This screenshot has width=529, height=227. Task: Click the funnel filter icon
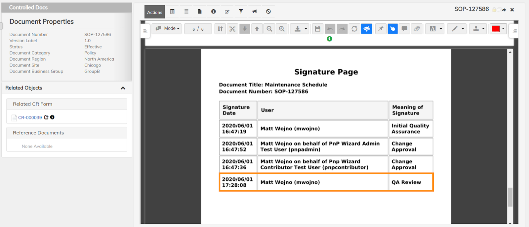coord(241,12)
